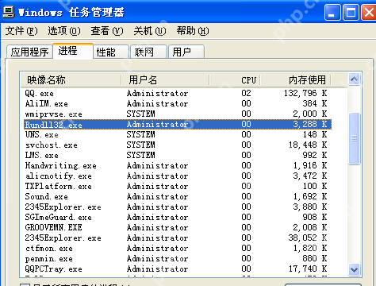Sort by the 映像名称 column header
Screen dimensions: 376x286
(x=71, y=80)
